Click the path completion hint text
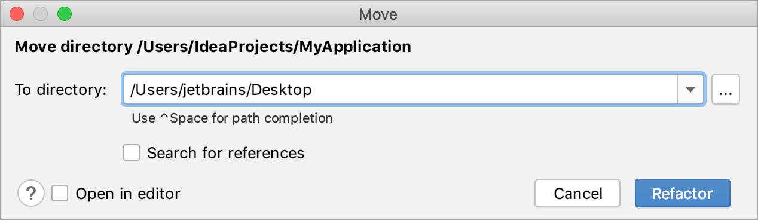This screenshot has width=758, height=220. pos(232,118)
